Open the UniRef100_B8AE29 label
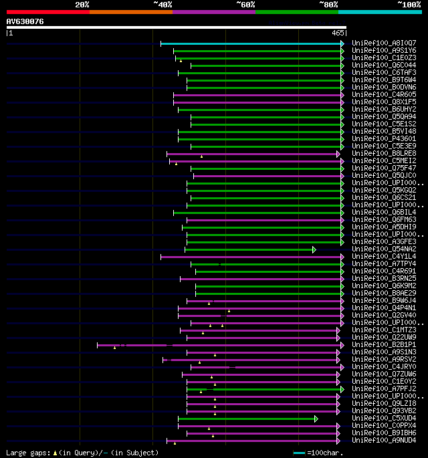Image resolution: width=428 pixels, height=458 pixels. pos(384,293)
